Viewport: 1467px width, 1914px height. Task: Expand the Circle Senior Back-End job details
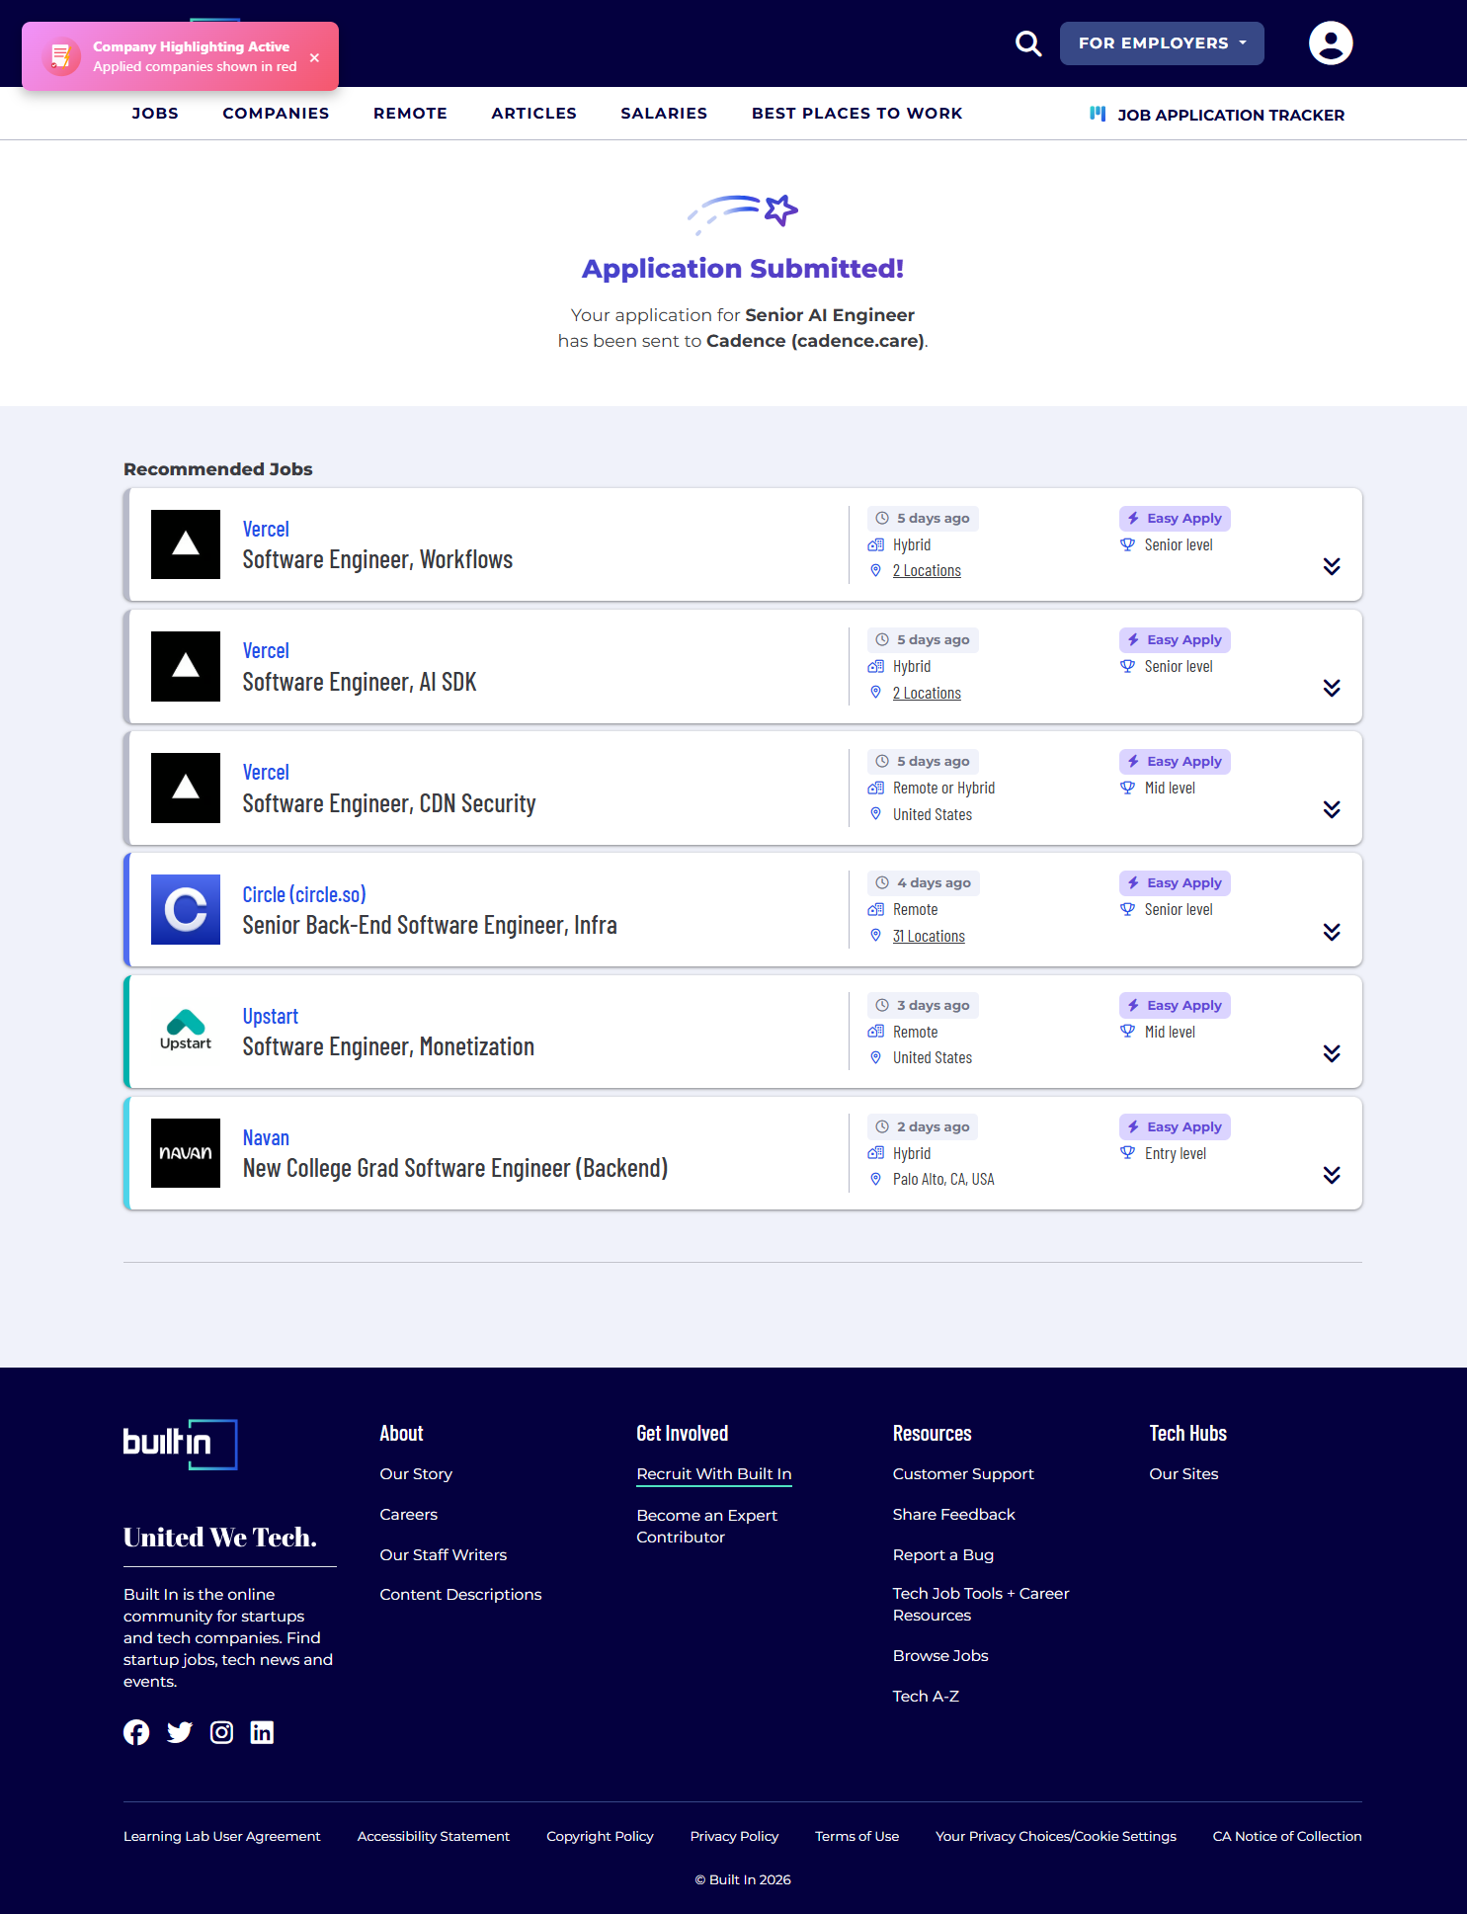coord(1331,932)
